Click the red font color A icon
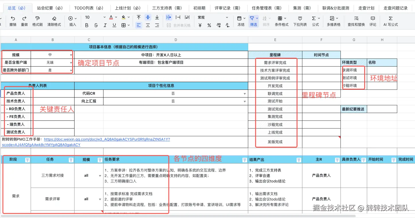415x218 pixels. pos(111,17)
